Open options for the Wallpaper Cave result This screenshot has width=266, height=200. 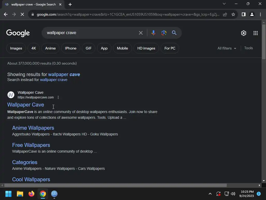click(58, 97)
